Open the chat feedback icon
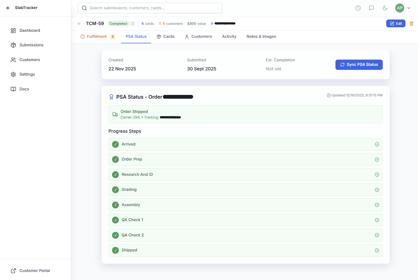This screenshot has width=418, height=280. pos(371,8)
